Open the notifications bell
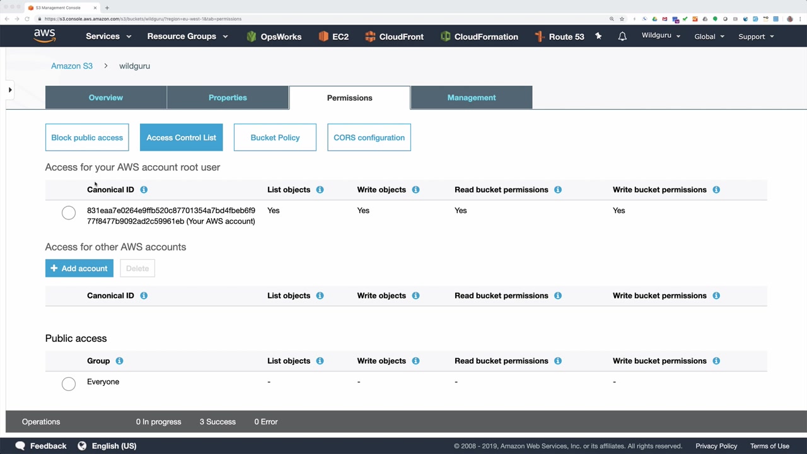807x454 pixels. click(x=622, y=37)
